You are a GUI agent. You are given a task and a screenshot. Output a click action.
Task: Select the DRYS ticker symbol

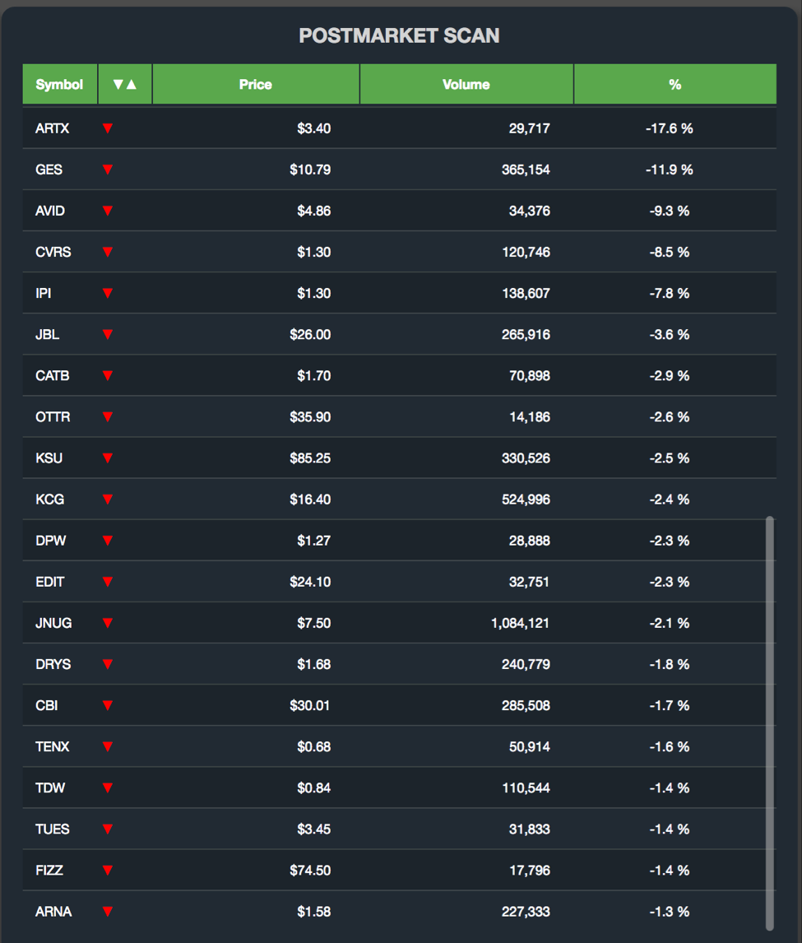click(53, 665)
